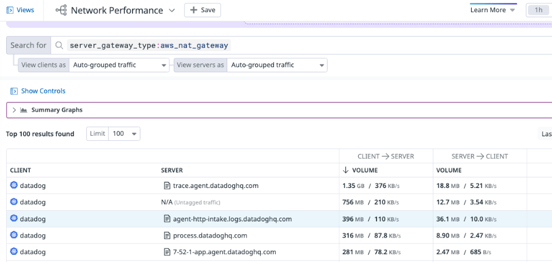The width and height of the screenshot is (552, 262).
Task: Save the current view
Action: (202, 10)
